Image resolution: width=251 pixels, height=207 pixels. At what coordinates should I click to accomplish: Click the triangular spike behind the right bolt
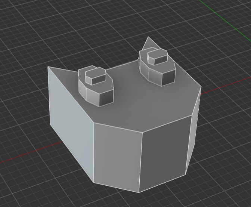tap(149, 44)
